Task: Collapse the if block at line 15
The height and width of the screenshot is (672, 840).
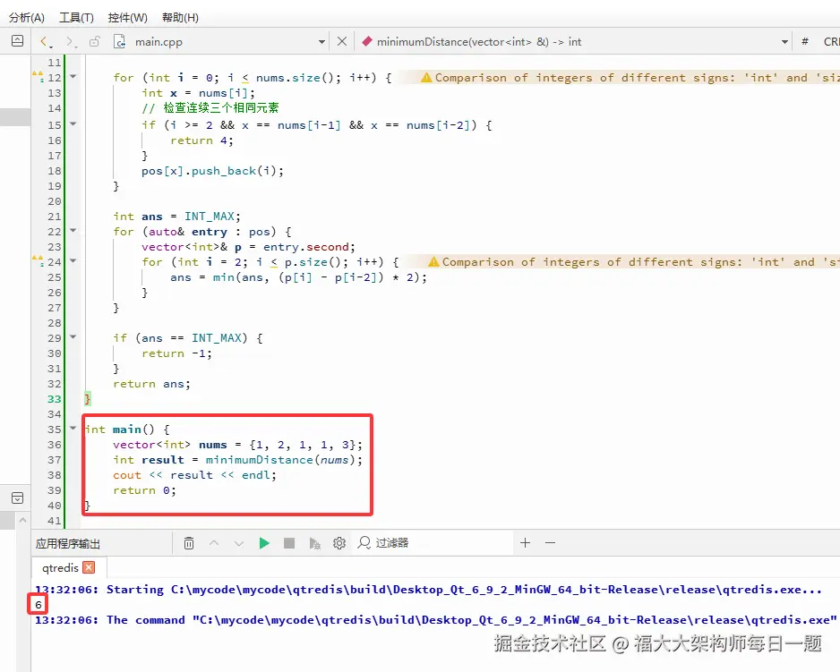Action: coord(73,124)
